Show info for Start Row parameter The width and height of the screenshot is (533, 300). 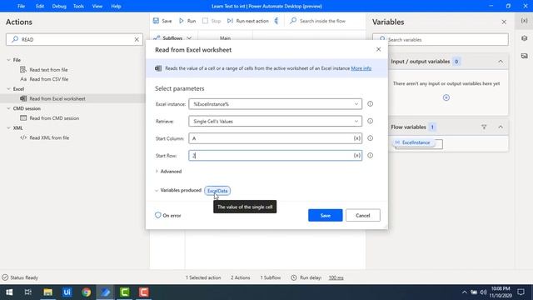pos(370,156)
